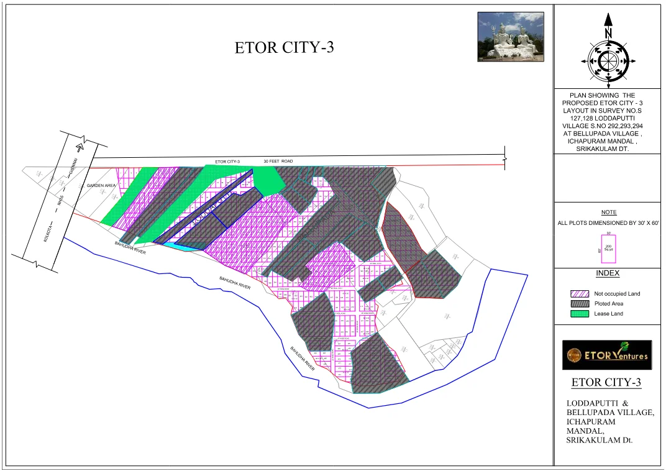Click the NOTE heading
Image resolution: width=666 pixels, height=471 pixels.
click(609, 213)
